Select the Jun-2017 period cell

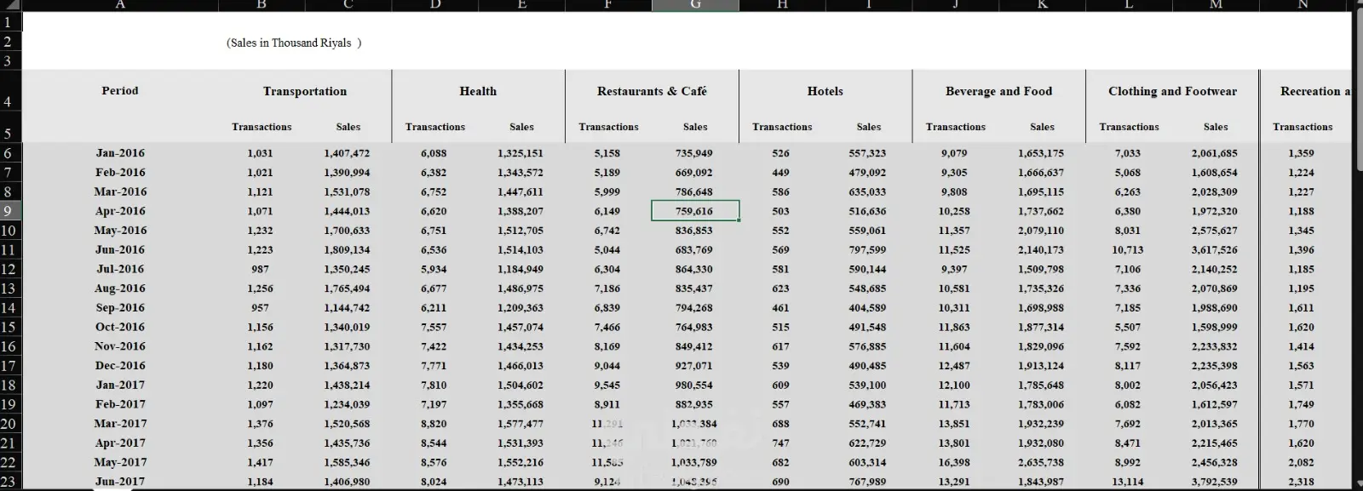tap(120, 482)
